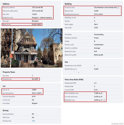This screenshot has width=124, height=125.
Task: Select the block & lot number 01327-0051
Action: tap(36, 24)
